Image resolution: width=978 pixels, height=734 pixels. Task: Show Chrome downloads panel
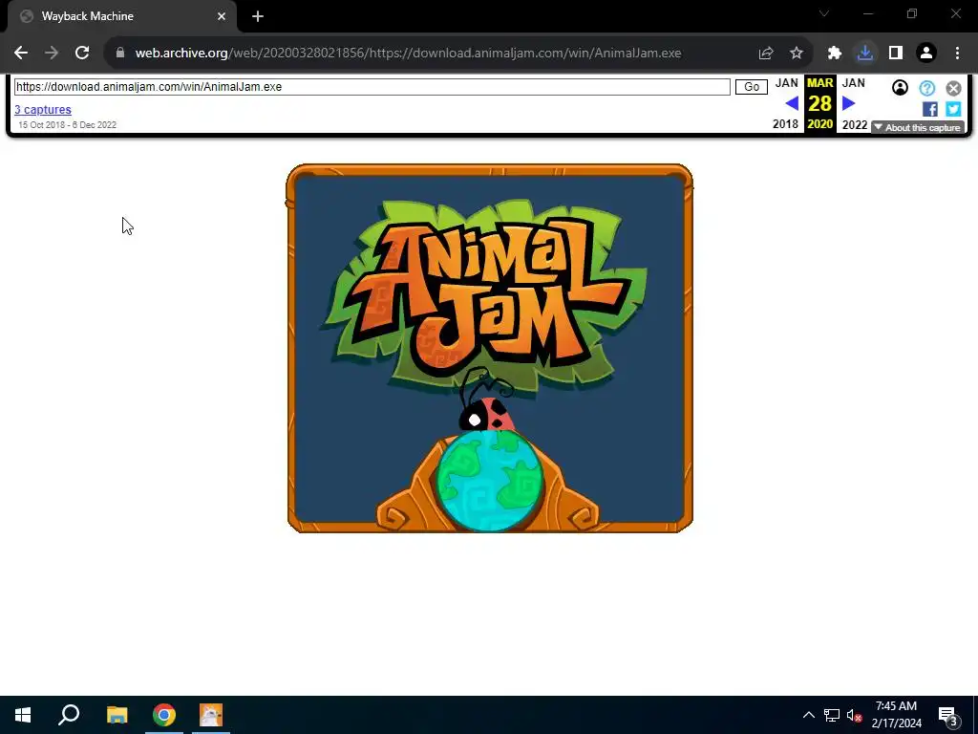tap(865, 54)
